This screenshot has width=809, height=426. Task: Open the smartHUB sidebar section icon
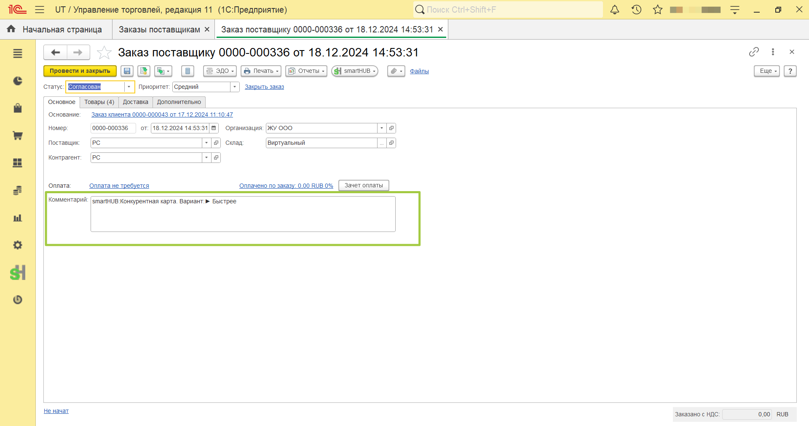(18, 273)
